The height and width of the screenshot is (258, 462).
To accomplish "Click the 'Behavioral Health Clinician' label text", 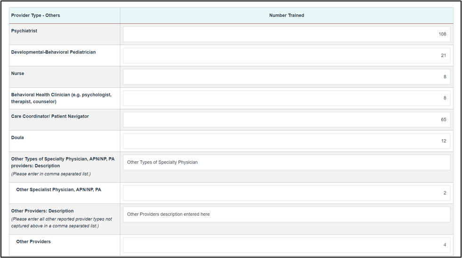I will [61, 98].
